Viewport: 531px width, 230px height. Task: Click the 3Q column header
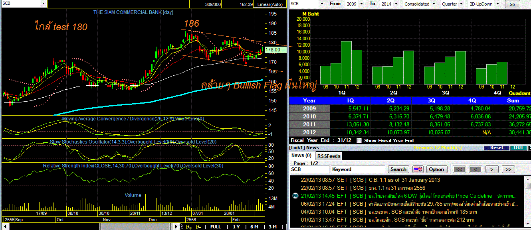[x=432, y=101]
